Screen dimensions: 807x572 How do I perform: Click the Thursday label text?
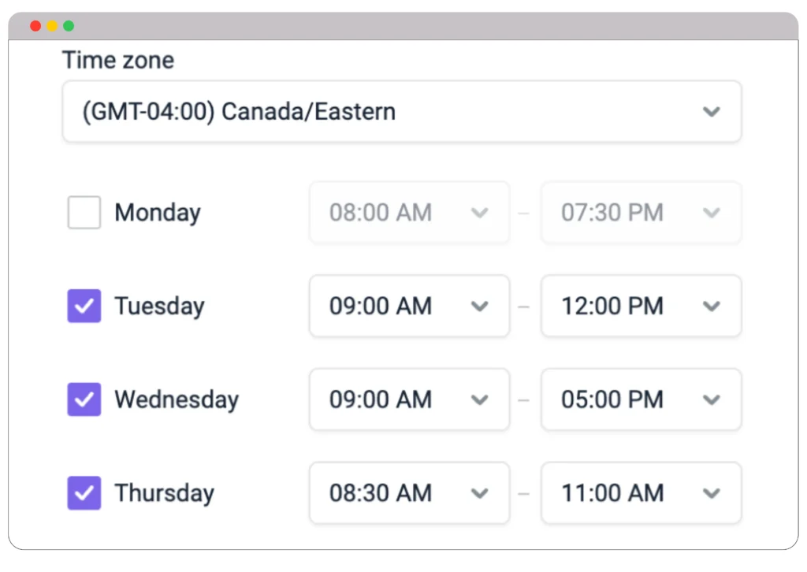click(164, 493)
